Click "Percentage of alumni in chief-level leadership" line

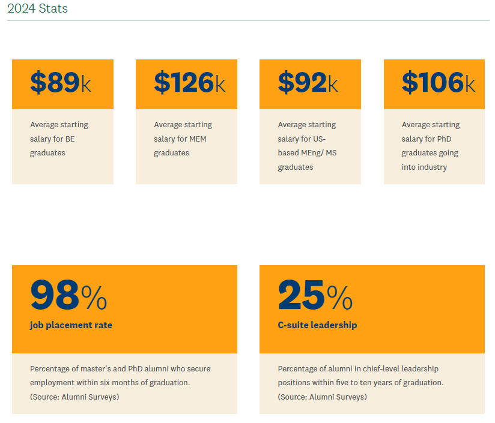[x=358, y=368]
